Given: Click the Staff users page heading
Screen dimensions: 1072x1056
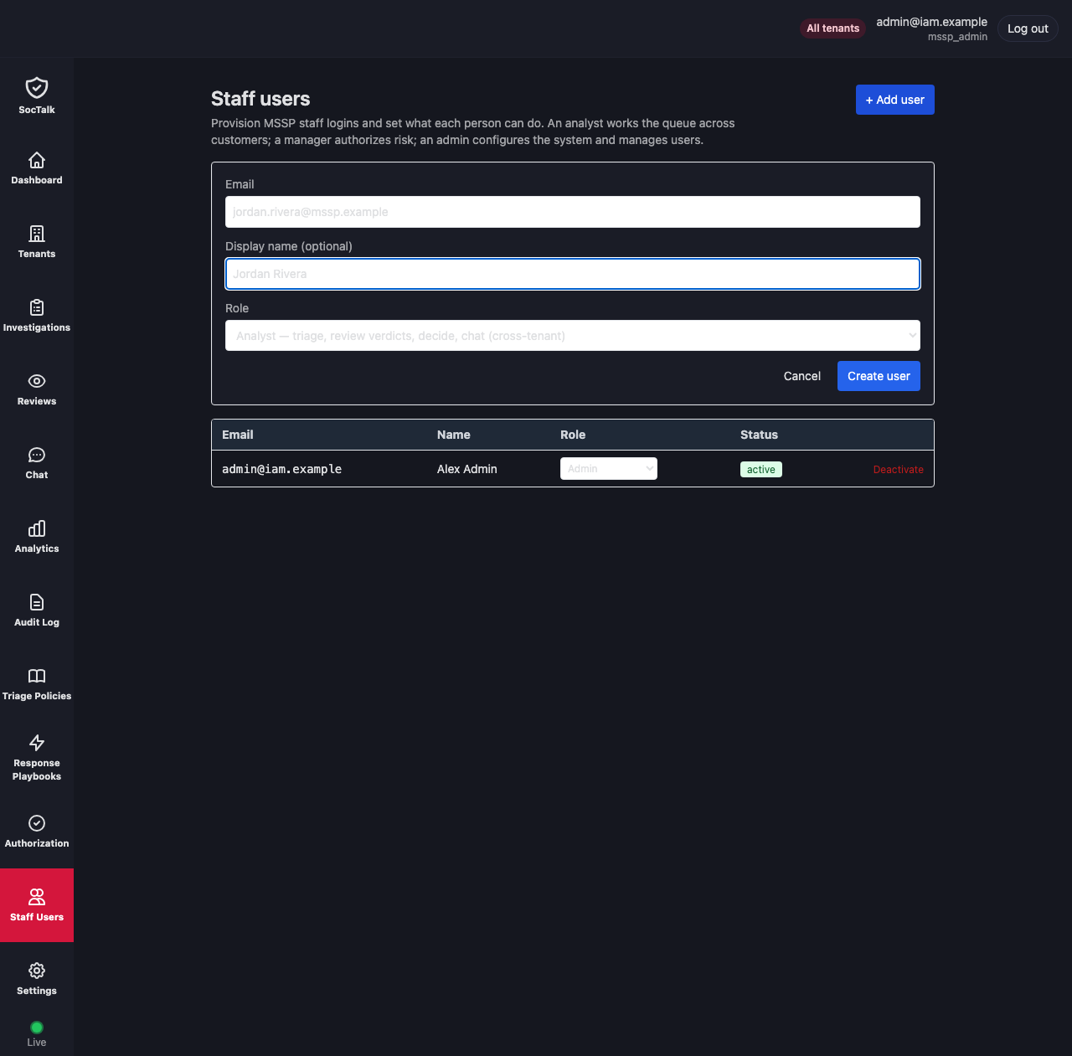Looking at the screenshot, I should click(x=260, y=99).
